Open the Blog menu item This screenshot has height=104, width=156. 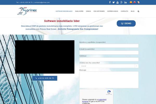[133, 11]
